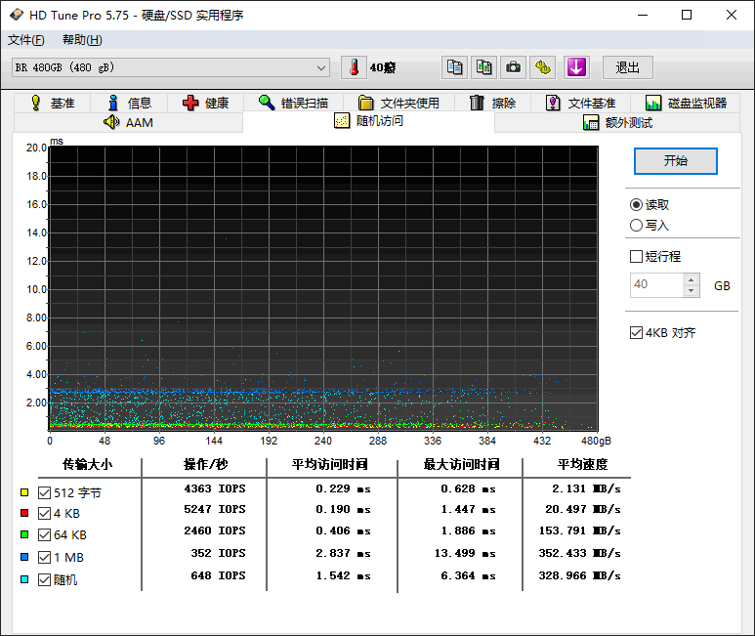Viewport: 755px width, 636px height.
Task: Uncheck the 1 MB transfer size checkbox
Action: click(44, 557)
